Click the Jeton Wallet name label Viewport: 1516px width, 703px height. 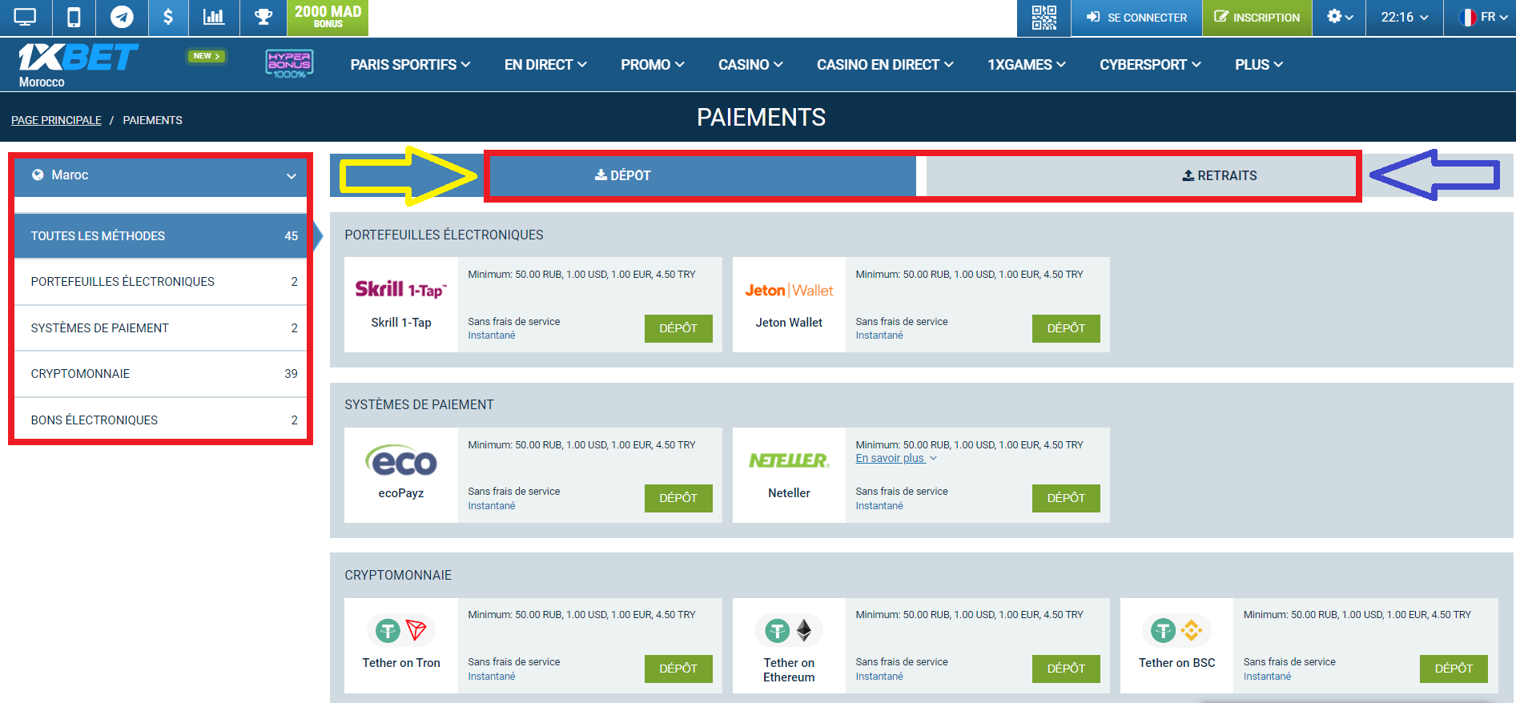pyautogui.click(x=789, y=323)
